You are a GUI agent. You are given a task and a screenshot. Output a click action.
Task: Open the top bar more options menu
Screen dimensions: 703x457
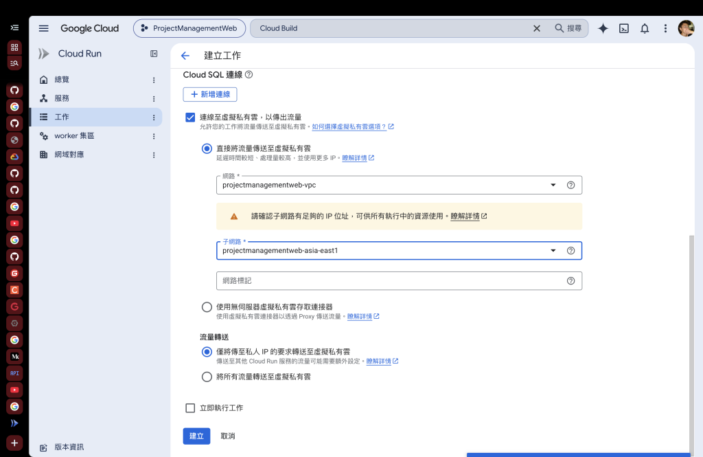665,28
